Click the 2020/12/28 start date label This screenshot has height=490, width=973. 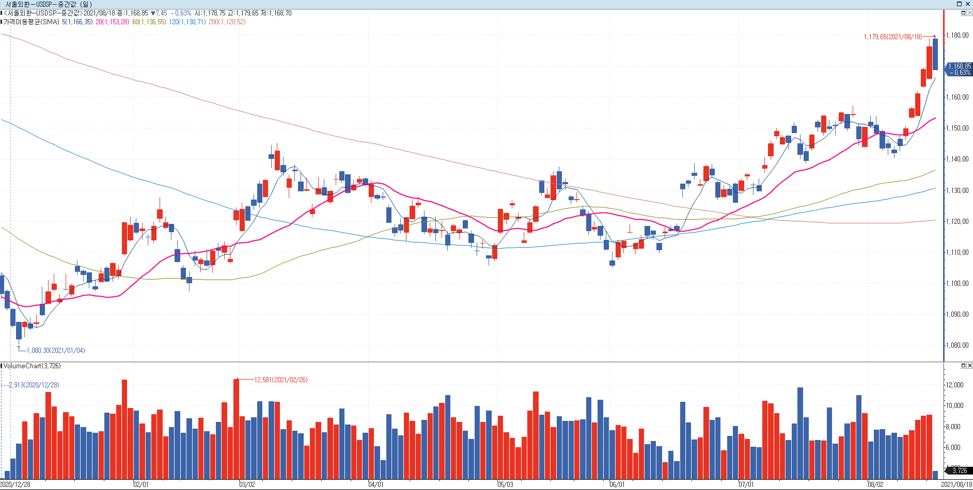click(15, 485)
